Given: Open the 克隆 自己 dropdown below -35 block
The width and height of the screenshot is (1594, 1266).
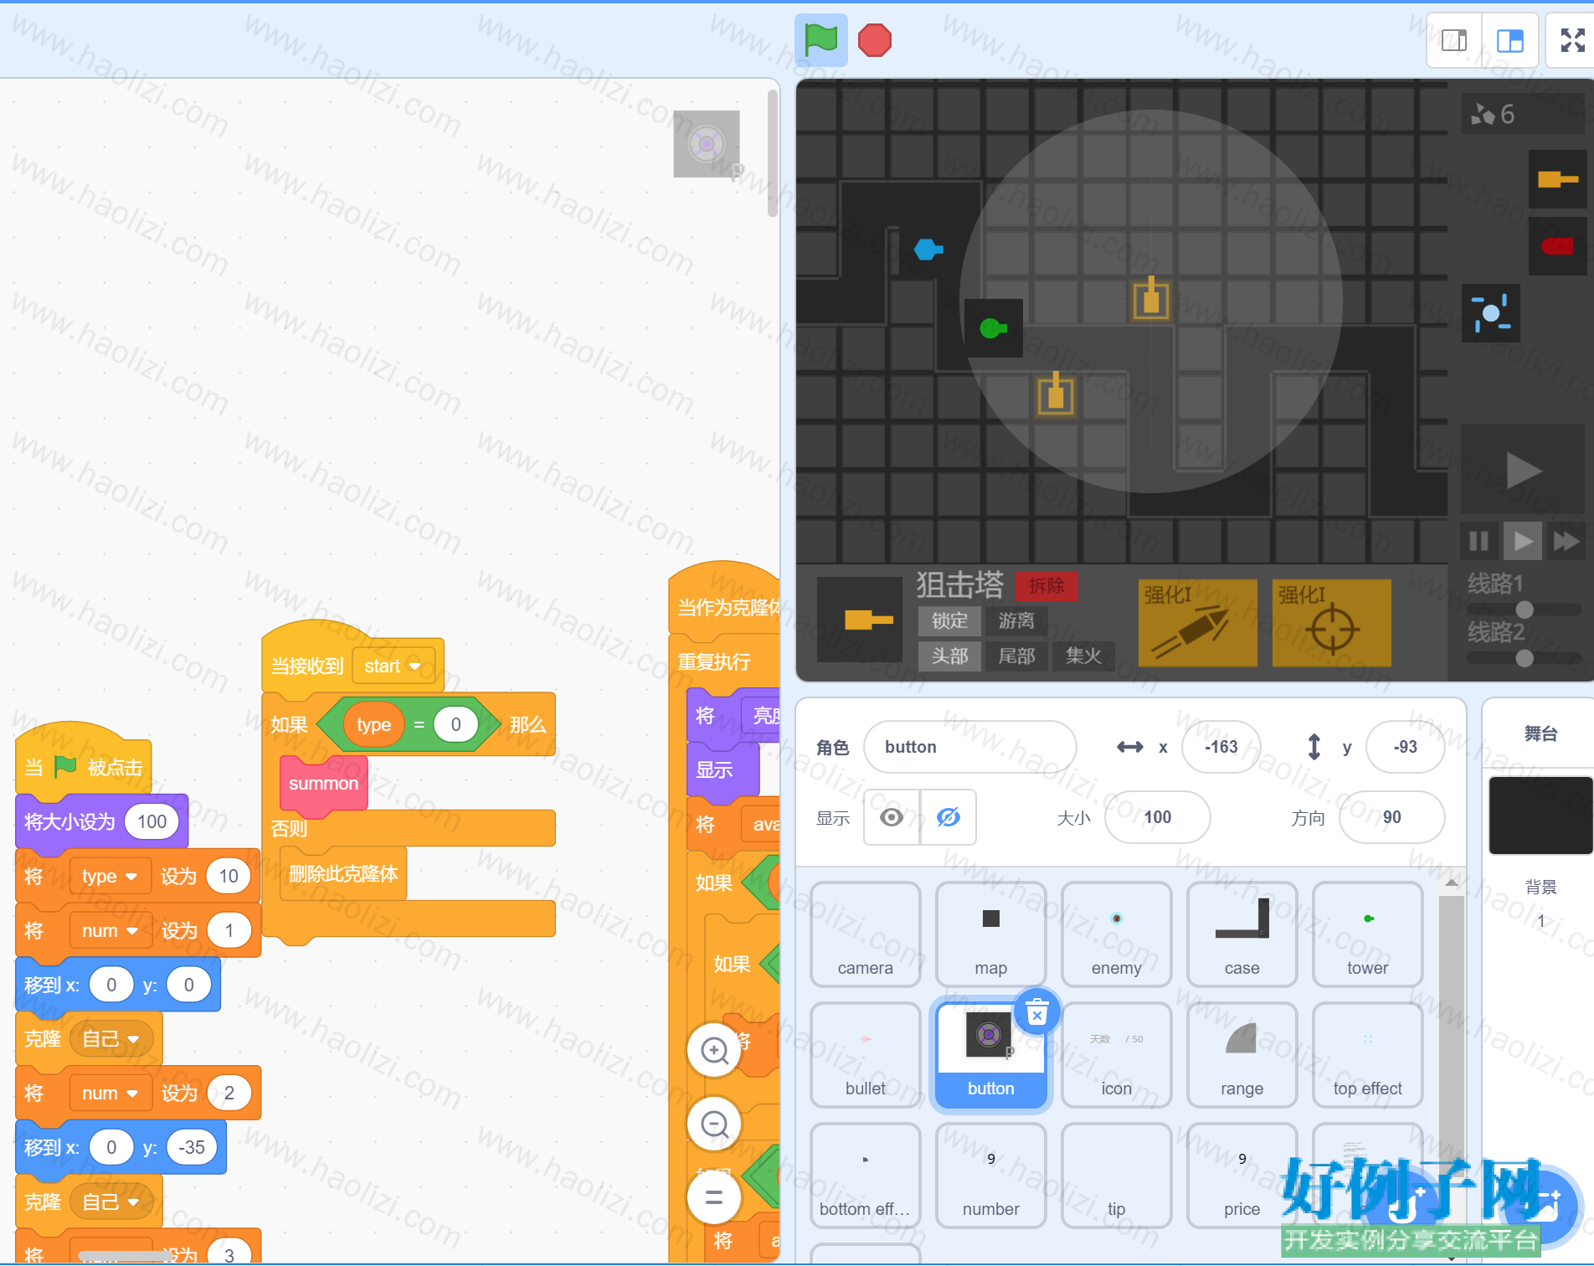Looking at the screenshot, I should (x=111, y=1202).
